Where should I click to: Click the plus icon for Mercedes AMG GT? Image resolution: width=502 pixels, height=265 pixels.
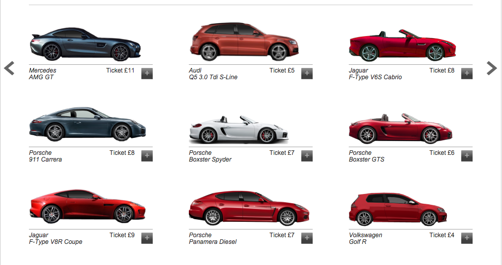pyautogui.click(x=147, y=74)
